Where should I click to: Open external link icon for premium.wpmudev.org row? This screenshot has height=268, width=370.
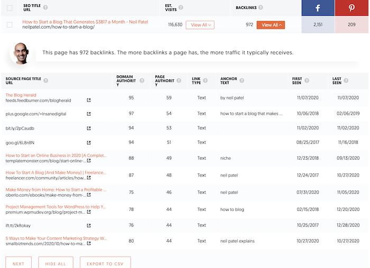(89, 212)
